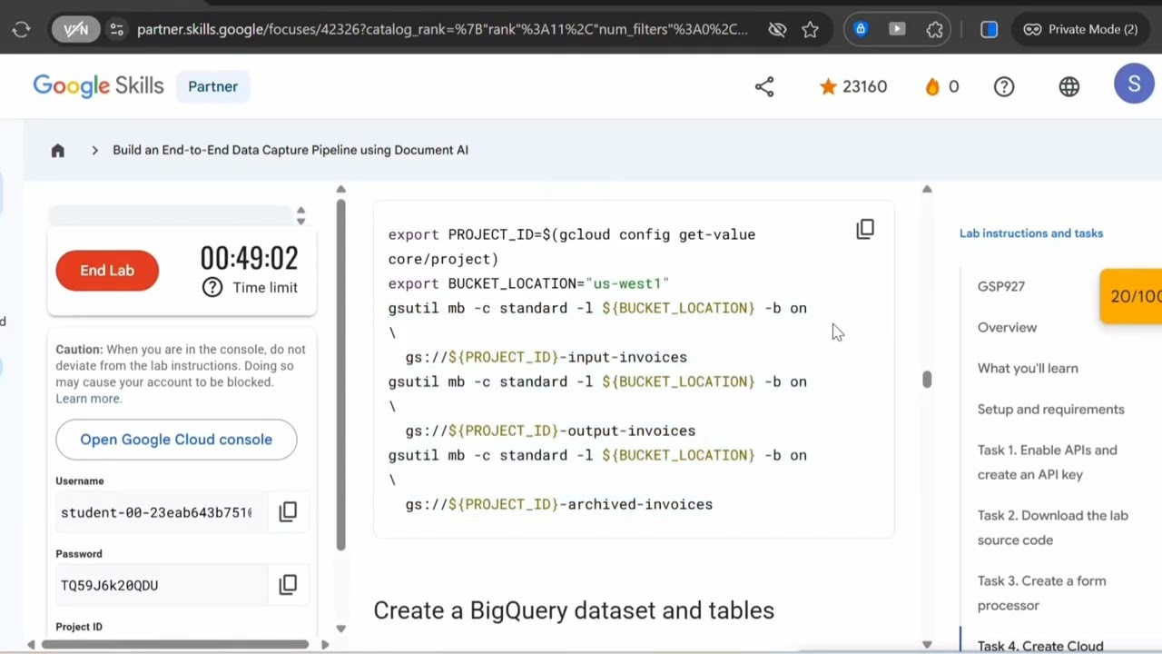
Task: Click left panel scroll down arrow
Action: click(340, 629)
